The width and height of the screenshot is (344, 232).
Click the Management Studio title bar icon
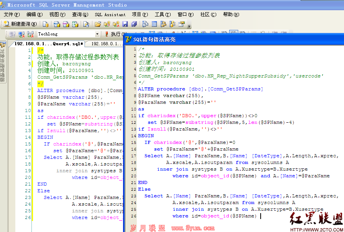(x=3, y=5)
